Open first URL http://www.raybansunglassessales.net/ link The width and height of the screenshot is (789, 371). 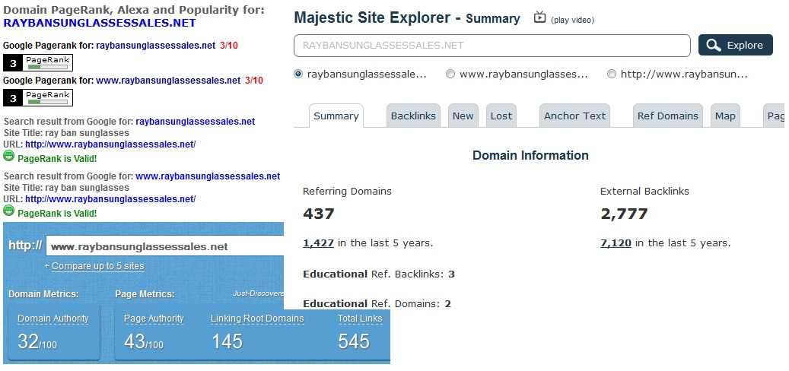click(x=110, y=144)
